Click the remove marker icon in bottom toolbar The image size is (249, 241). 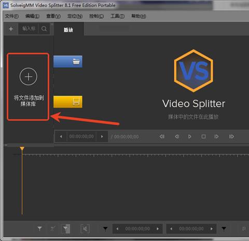coord(53,229)
